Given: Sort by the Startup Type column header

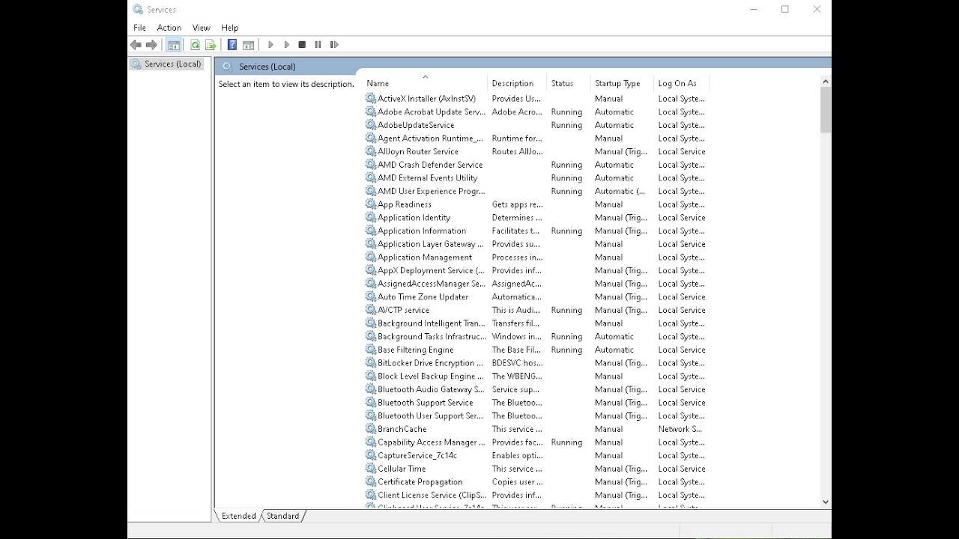Looking at the screenshot, I should coord(622,83).
